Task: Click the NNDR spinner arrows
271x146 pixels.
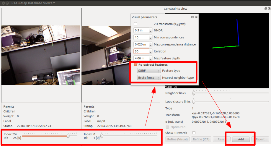Action: coord(151,30)
